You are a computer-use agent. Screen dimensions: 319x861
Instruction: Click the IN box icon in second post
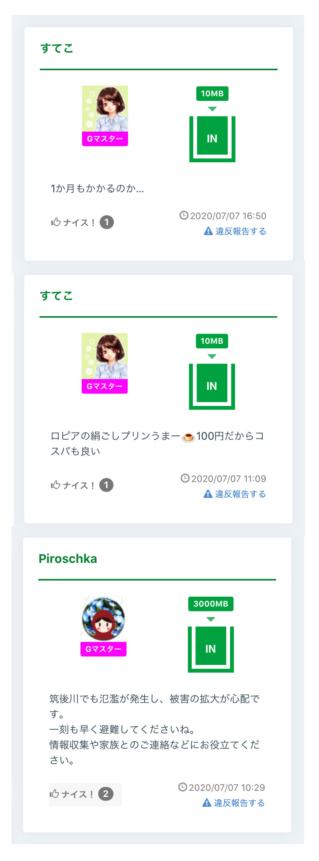[212, 386]
